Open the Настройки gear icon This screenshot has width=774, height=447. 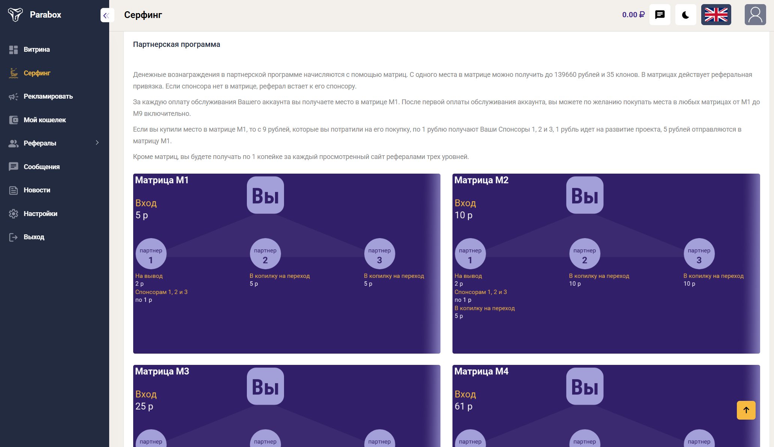(x=14, y=214)
